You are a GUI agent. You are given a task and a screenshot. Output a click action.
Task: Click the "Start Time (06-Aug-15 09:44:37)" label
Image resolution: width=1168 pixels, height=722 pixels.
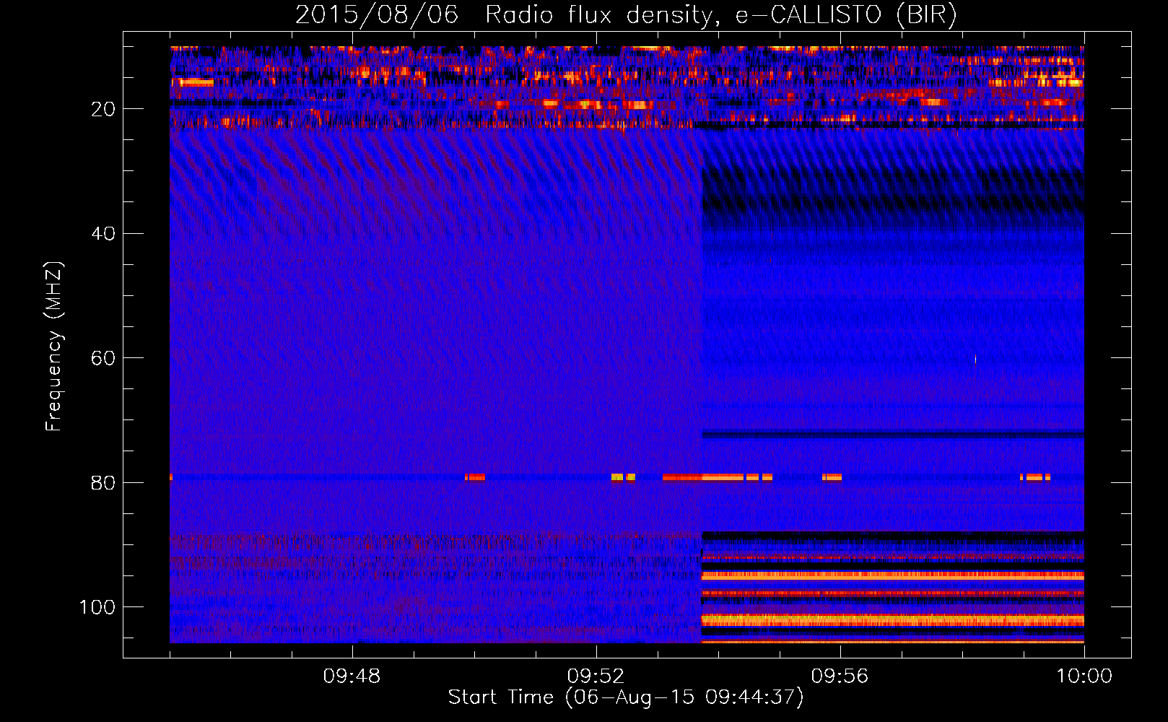[626, 697]
